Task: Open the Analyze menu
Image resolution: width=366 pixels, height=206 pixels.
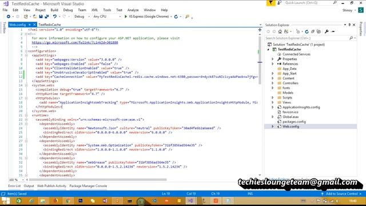Action: (x=133, y=10)
